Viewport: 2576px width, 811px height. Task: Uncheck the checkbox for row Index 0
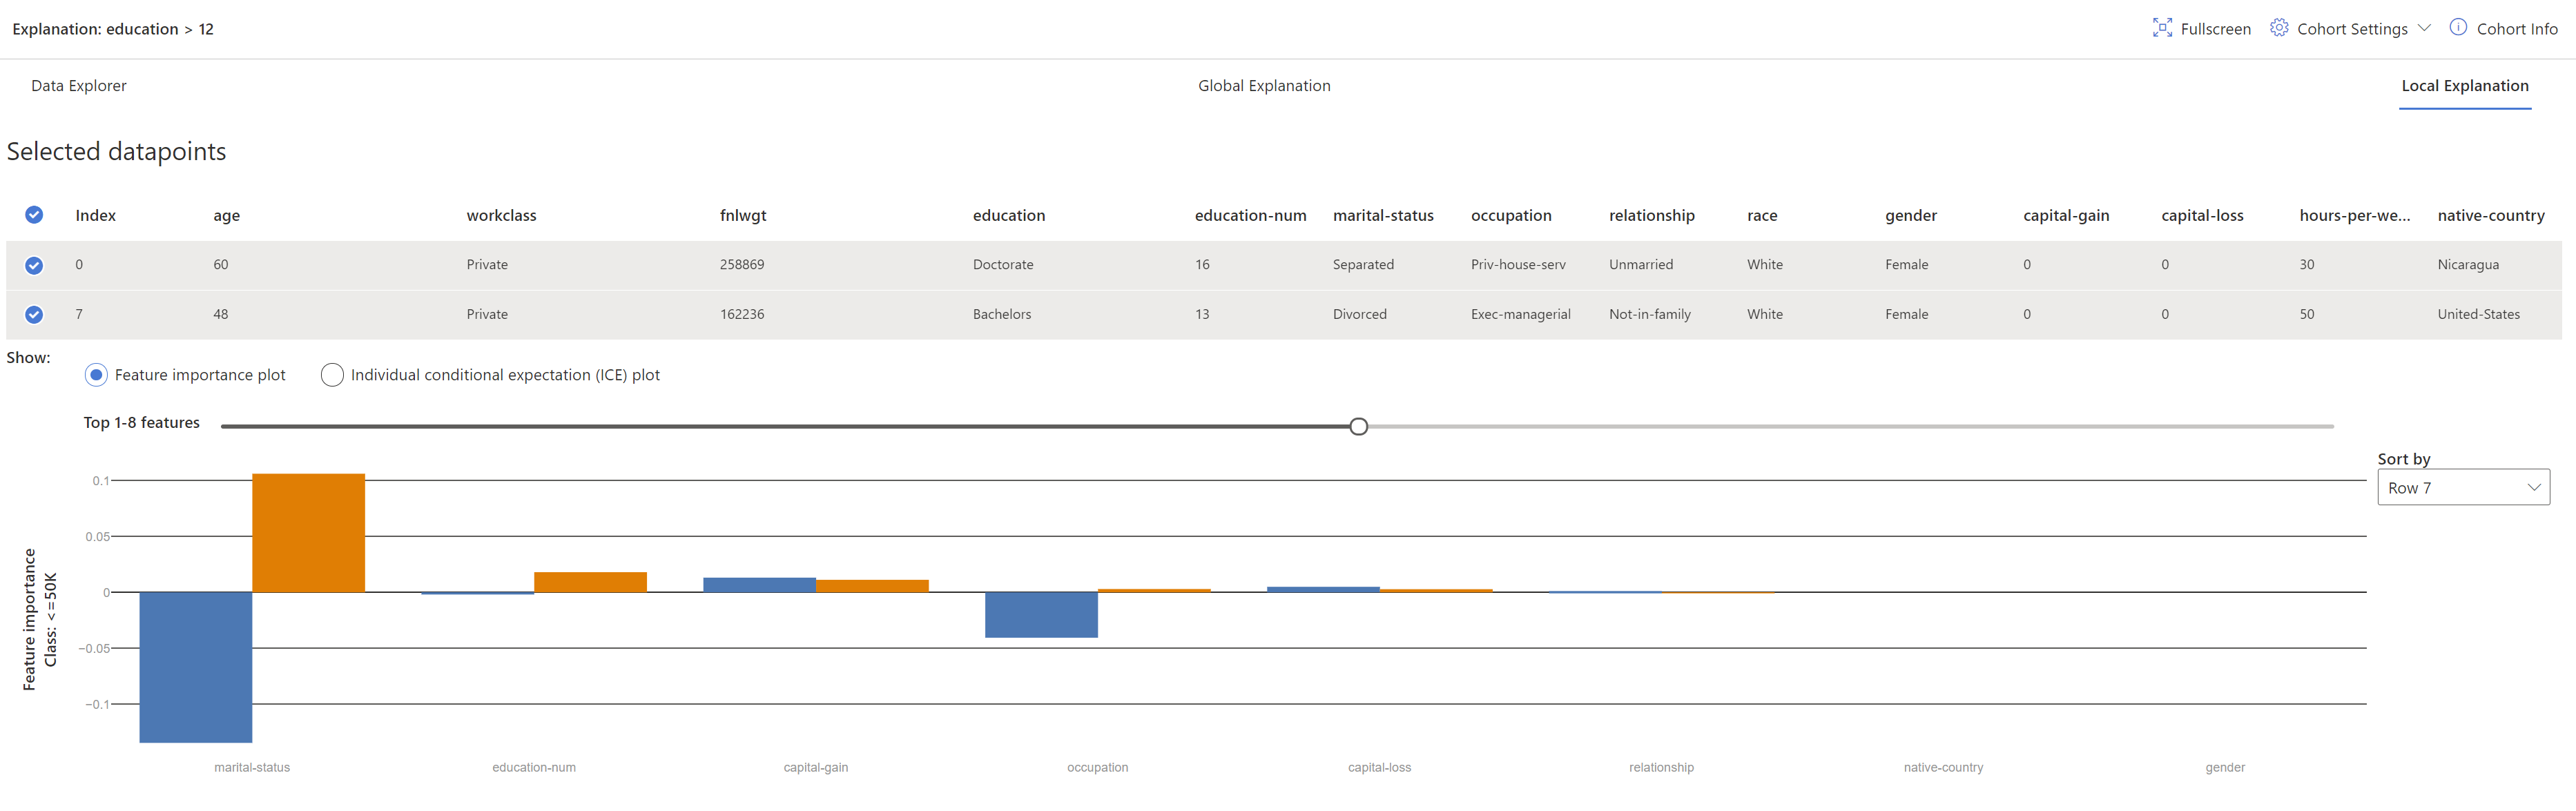[33, 264]
